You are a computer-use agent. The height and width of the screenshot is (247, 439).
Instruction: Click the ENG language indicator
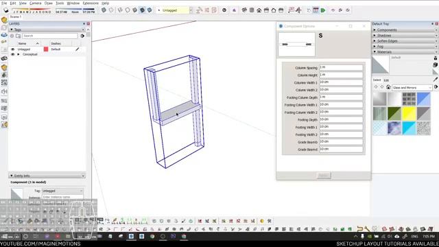pyautogui.click(x=414, y=237)
